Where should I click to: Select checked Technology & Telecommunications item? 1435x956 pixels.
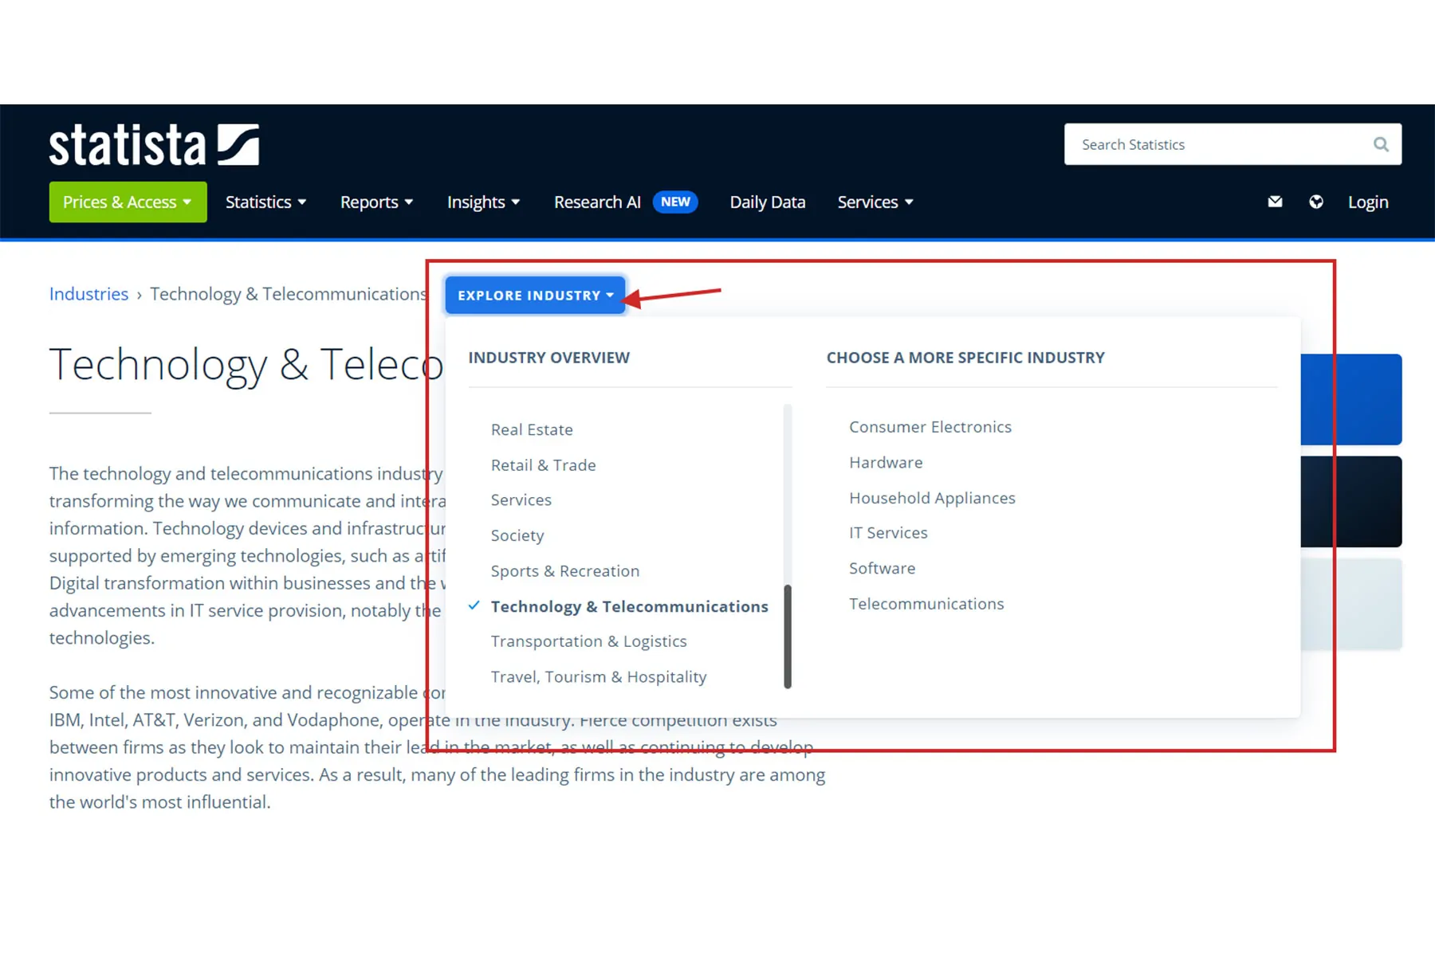(x=629, y=606)
